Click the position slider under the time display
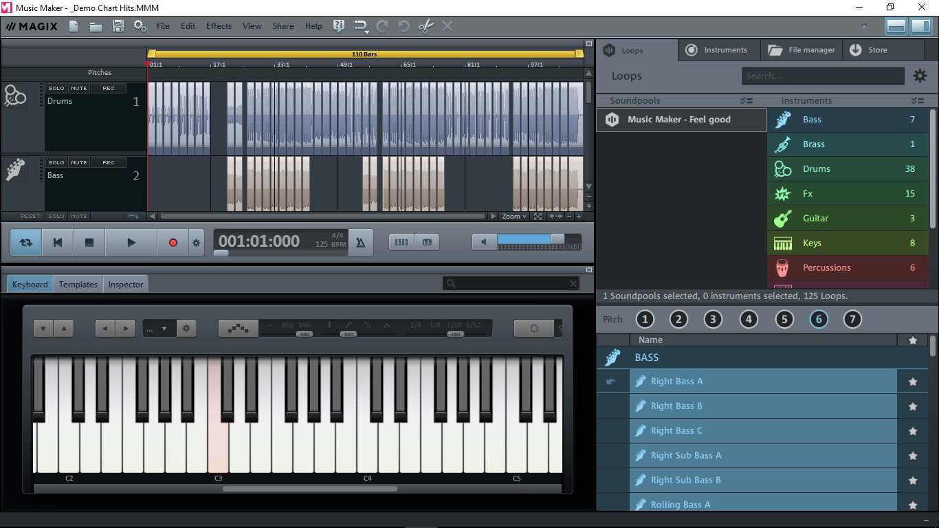 221,253
